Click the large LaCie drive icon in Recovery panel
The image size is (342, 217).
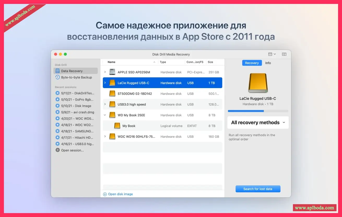point(258,83)
